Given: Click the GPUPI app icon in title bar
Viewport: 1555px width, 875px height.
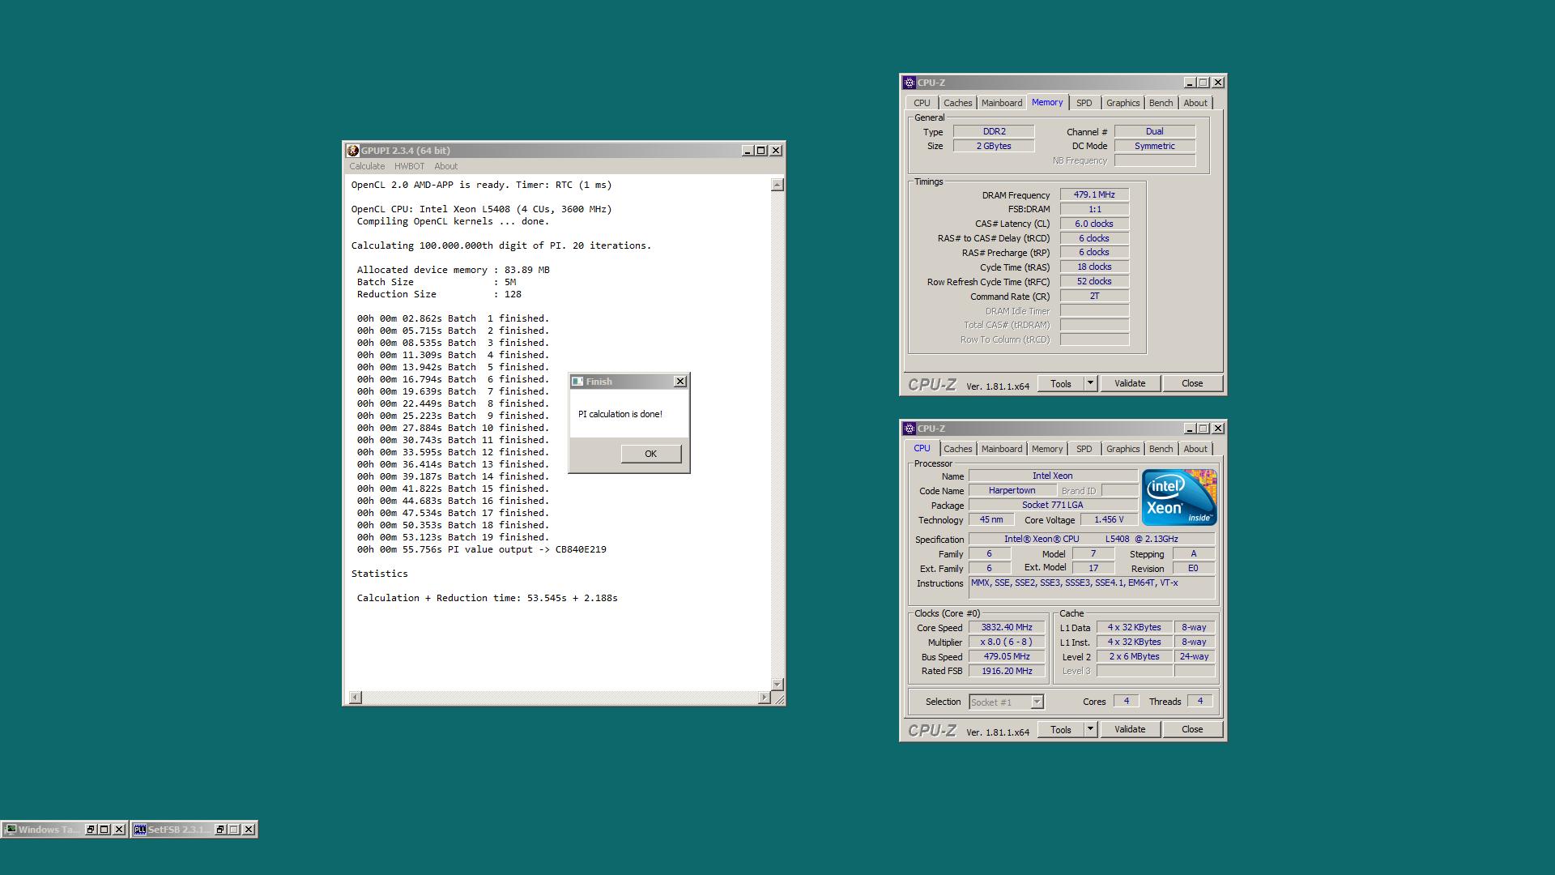Looking at the screenshot, I should click(353, 151).
